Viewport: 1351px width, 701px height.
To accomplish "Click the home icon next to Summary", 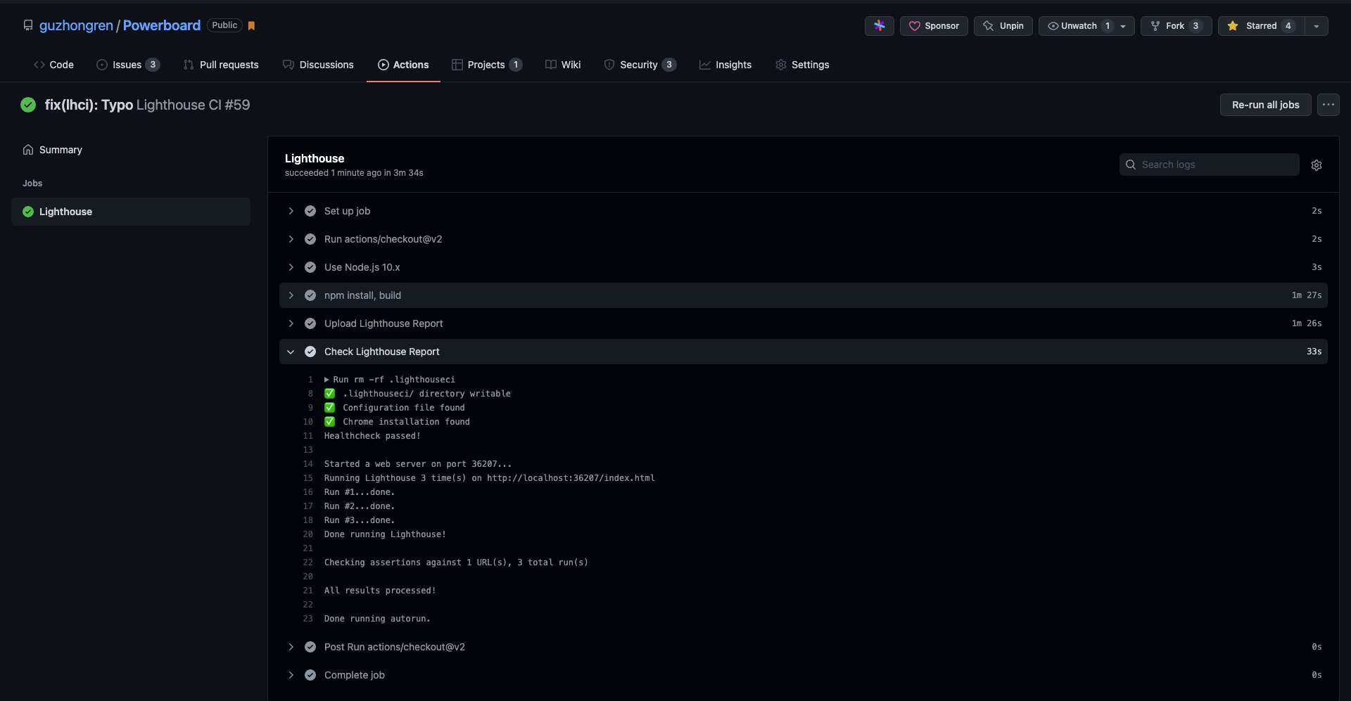I will click(x=28, y=150).
